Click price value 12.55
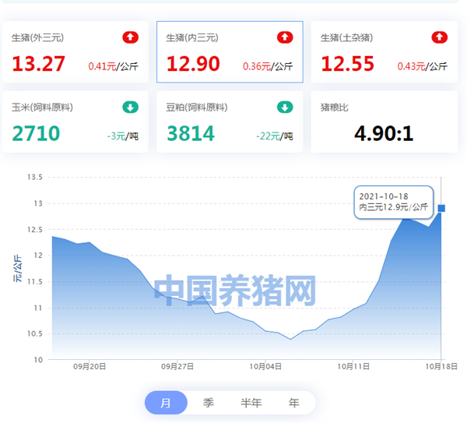Viewport: 467px width, 423px height. point(348,64)
